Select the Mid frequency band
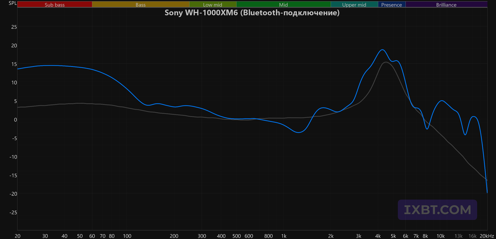The image size is (496, 239). click(283, 5)
